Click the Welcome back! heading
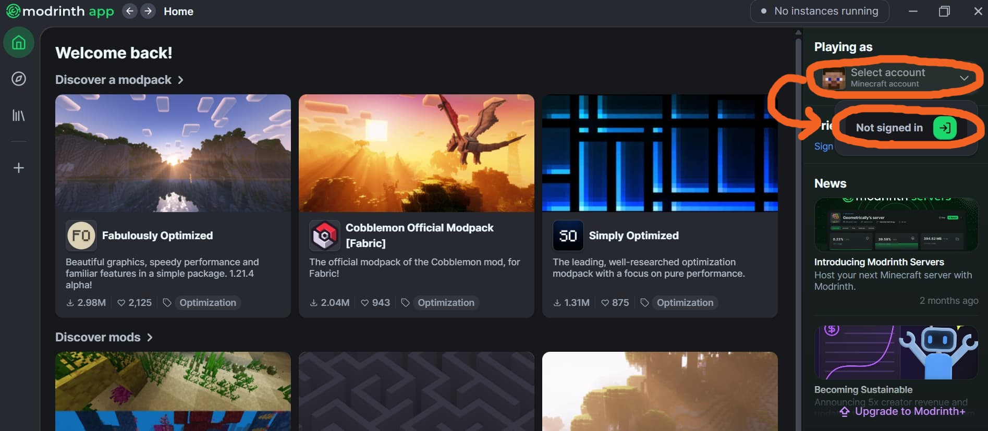The height and width of the screenshot is (431, 988). pos(114,53)
